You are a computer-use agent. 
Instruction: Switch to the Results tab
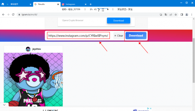coord(47,4)
